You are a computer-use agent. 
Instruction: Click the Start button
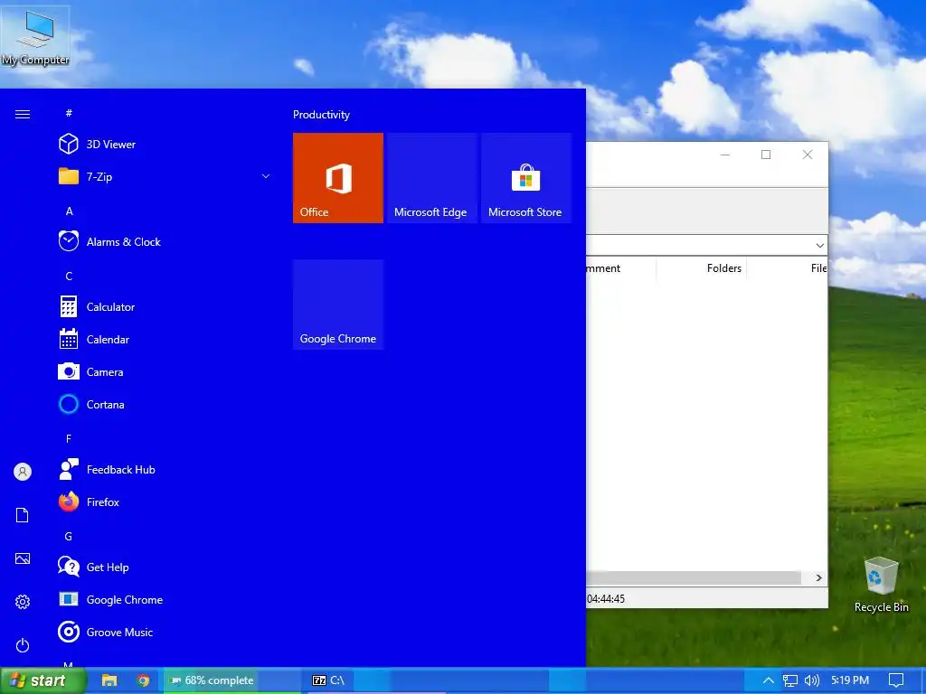[x=43, y=680]
